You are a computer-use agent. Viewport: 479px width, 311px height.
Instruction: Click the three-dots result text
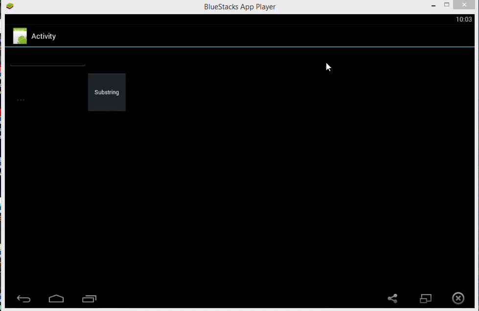tap(21, 100)
